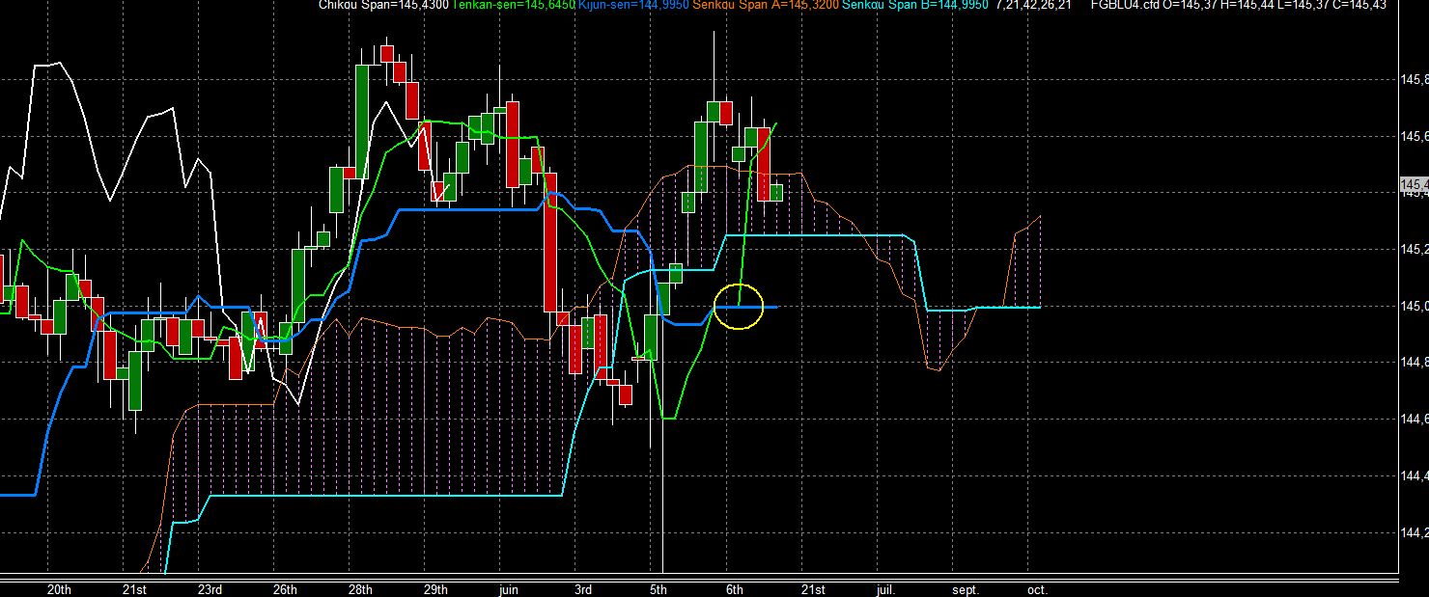Click the 145,8 price axis label
This screenshot has width=1429, height=597.
pyautogui.click(x=1414, y=80)
